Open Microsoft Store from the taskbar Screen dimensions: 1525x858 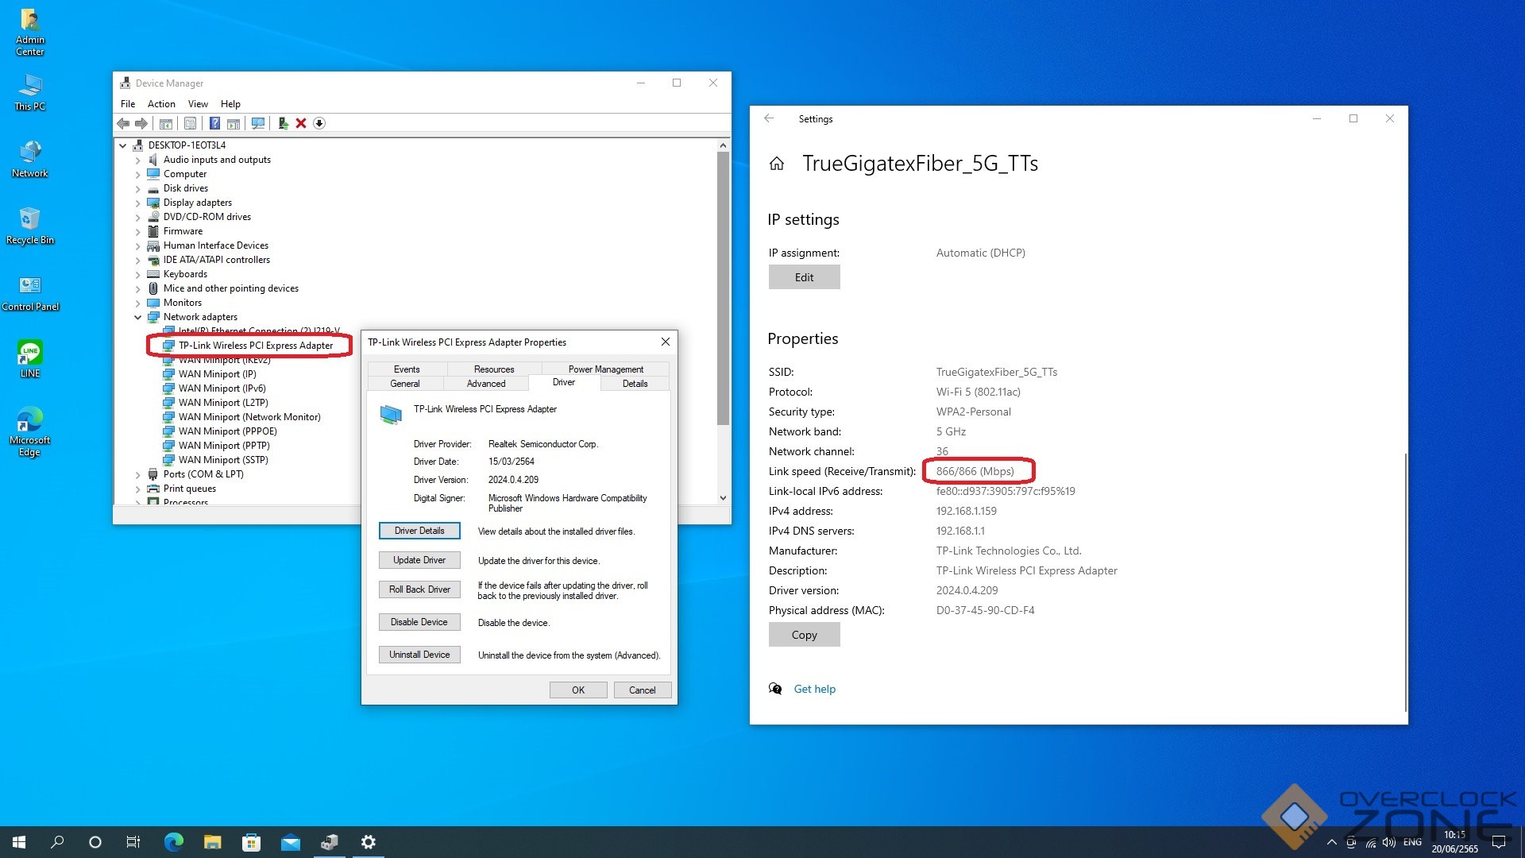click(251, 842)
